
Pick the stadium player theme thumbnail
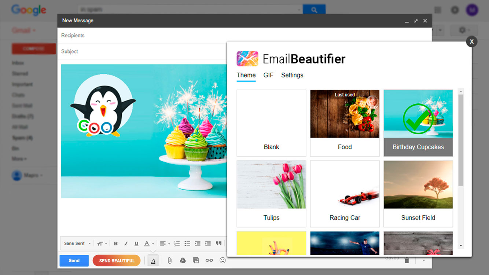point(345,243)
